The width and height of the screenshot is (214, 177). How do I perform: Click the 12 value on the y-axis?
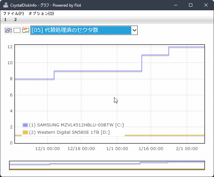(10, 47)
